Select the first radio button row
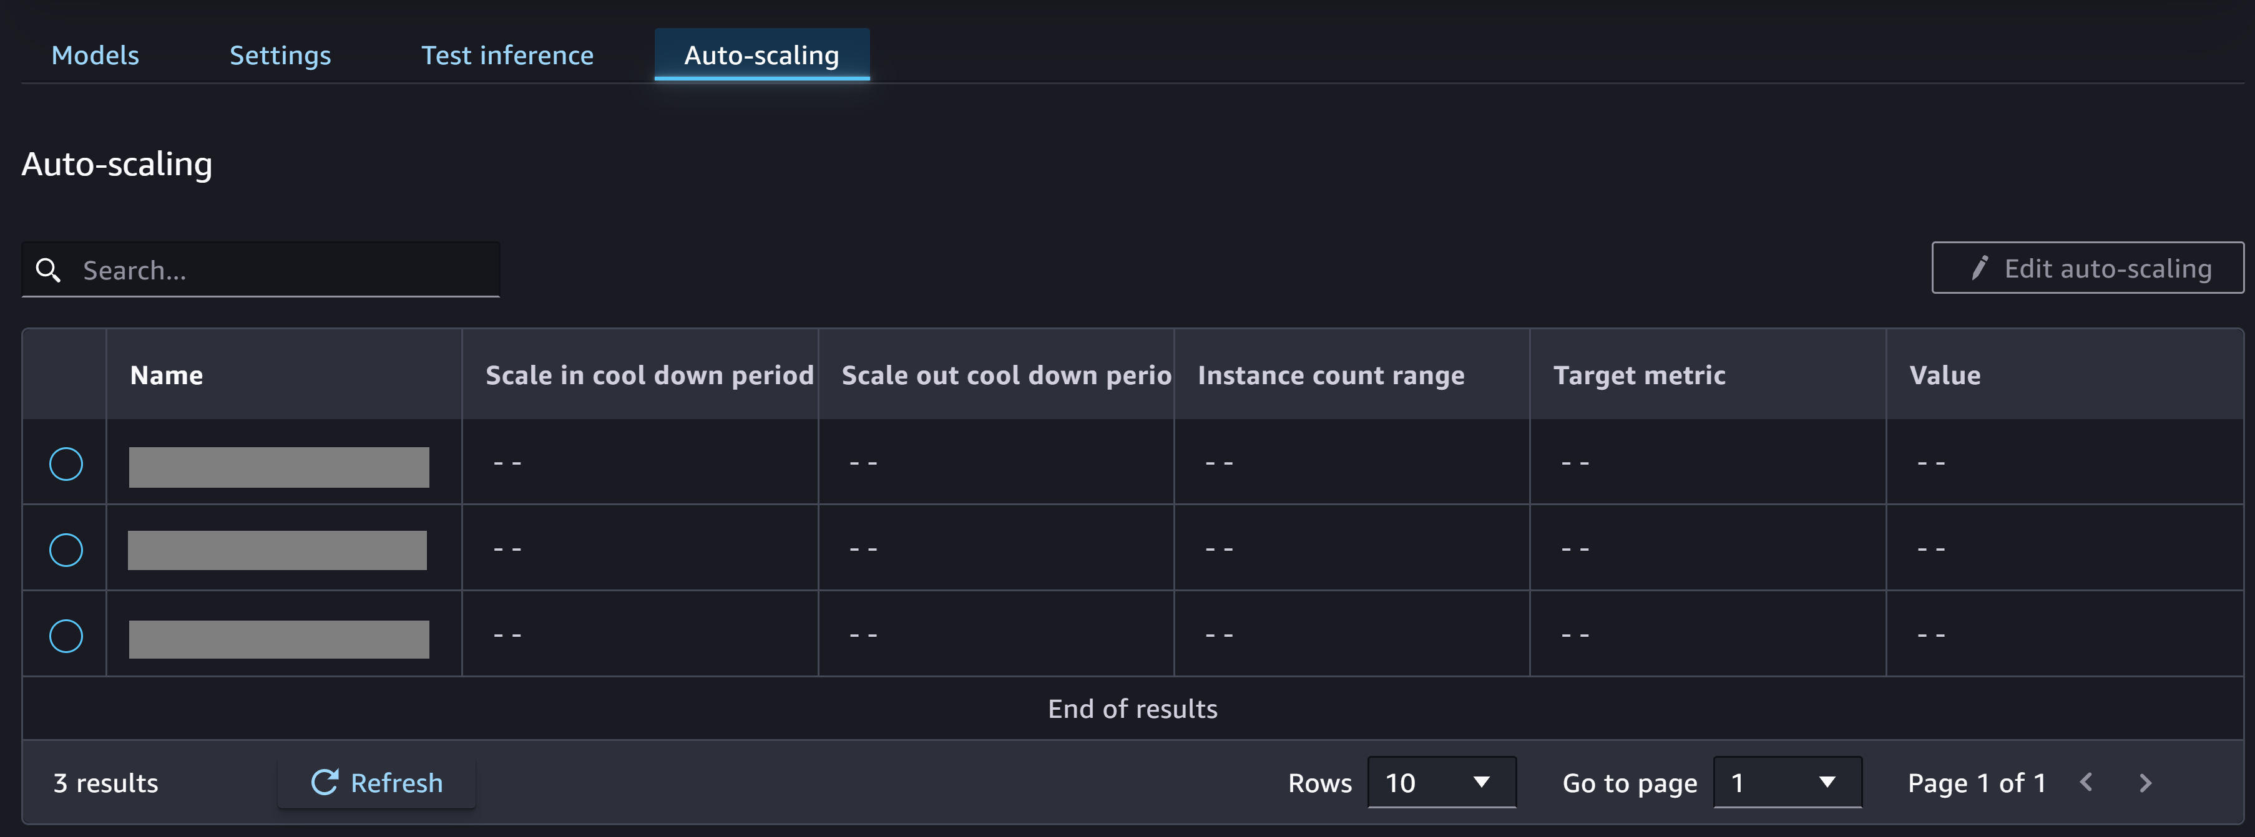This screenshot has width=2255, height=837. click(x=66, y=462)
